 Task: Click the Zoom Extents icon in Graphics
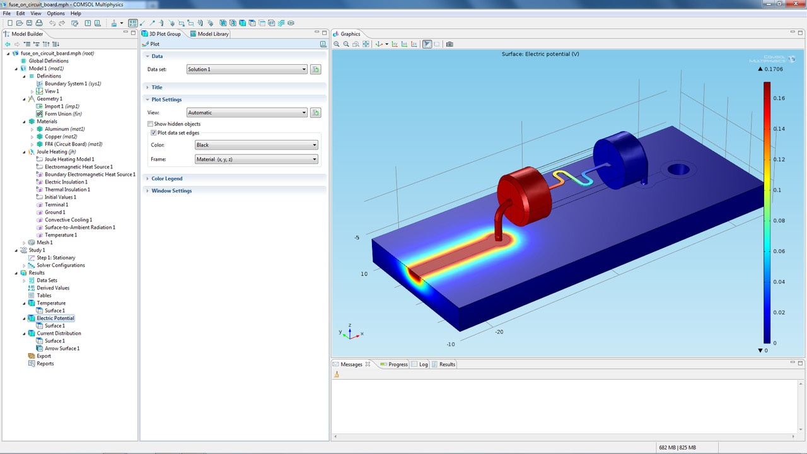(366, 44)
